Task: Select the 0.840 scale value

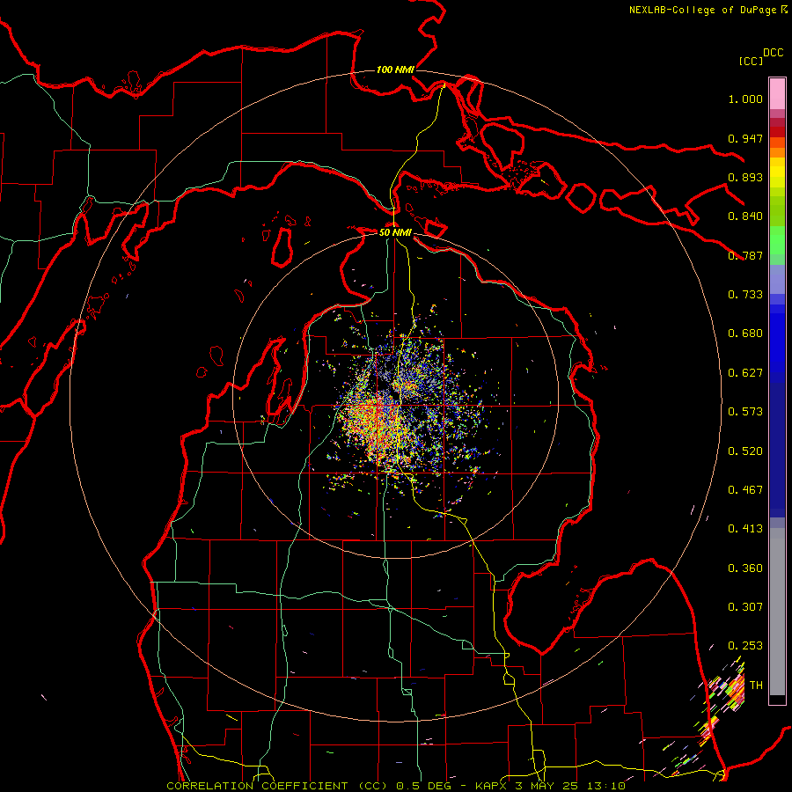Action: (745, 216)
